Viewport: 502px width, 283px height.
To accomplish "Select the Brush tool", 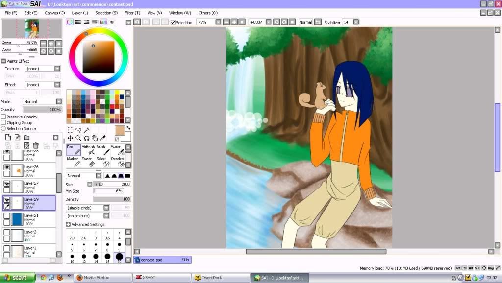I will click(102, 150).
